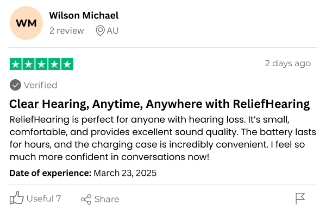The width and height of the screenshot is (326, 217).
Task: Click the AU country label
Action: coord(112,30)
